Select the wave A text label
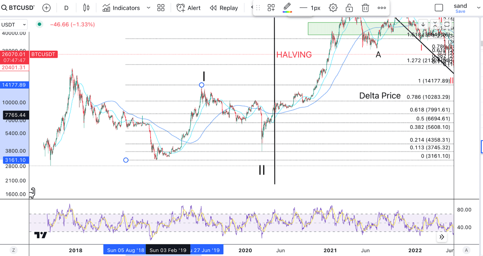This screenshot has width=483, height=256. [x=378, y=55]
